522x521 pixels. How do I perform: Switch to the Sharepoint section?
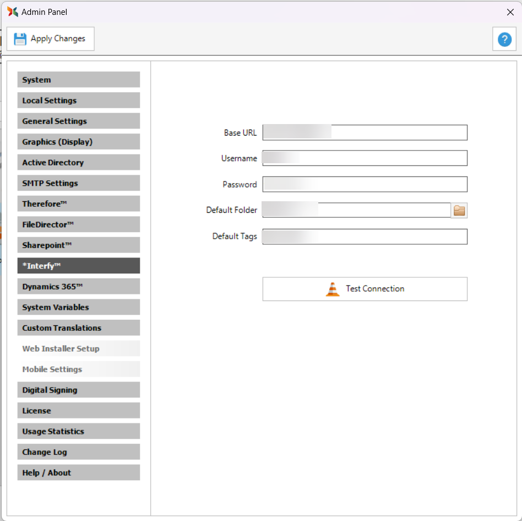pyautogui.click(x=78, y=245)
